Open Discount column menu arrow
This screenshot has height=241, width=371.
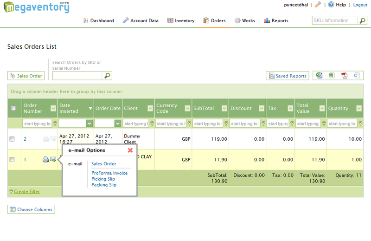tap(262, 108)
